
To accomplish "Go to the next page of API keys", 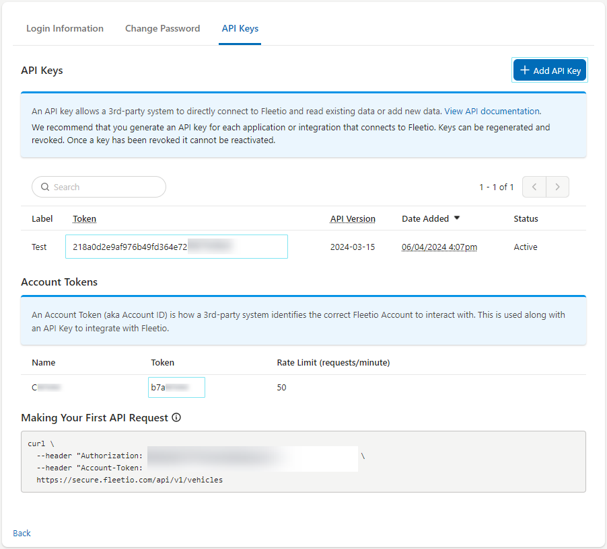I will [x=557, y=187].
